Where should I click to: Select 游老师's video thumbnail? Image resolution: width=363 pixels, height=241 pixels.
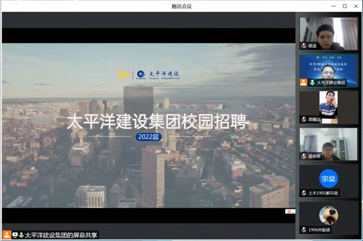tap(329, 143)
